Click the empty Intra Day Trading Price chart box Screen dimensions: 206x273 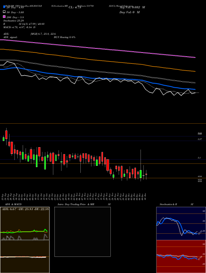[82, 232]
